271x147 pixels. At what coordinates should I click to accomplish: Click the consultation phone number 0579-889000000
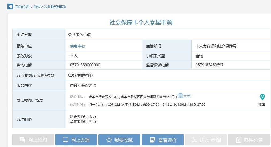pos(85,65)
